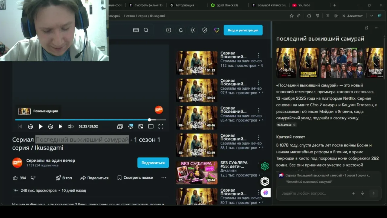387x218 pixels.
Task: Open БЕЗ СУФЛЕРА #55 video title
Action: pyautogui.click(x=234, y=165)
